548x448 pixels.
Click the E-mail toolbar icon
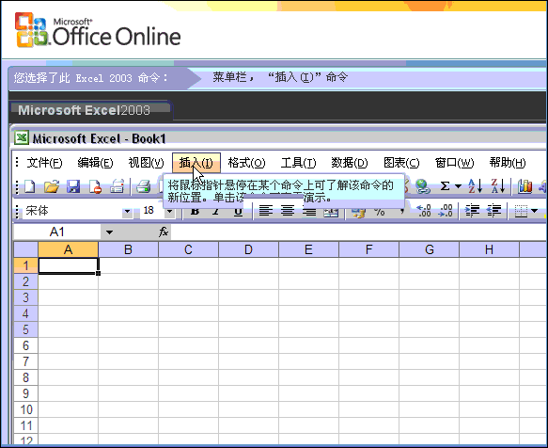[x=117, y=187]
